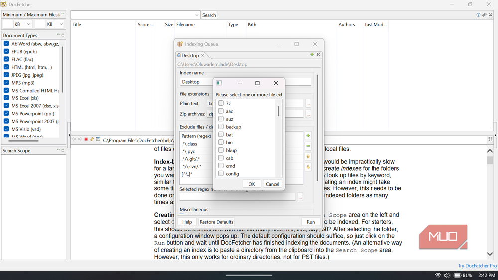The height and width of the screenshot is (280, 498).
Task: Click the refresh icon in preview toolbar
Action: 92,139
